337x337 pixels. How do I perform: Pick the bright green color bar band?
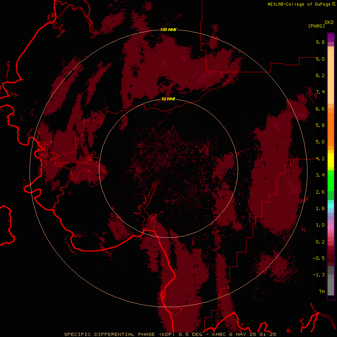coord(331,181)
